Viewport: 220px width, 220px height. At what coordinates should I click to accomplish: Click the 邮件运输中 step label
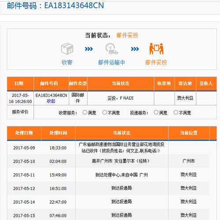112,62
